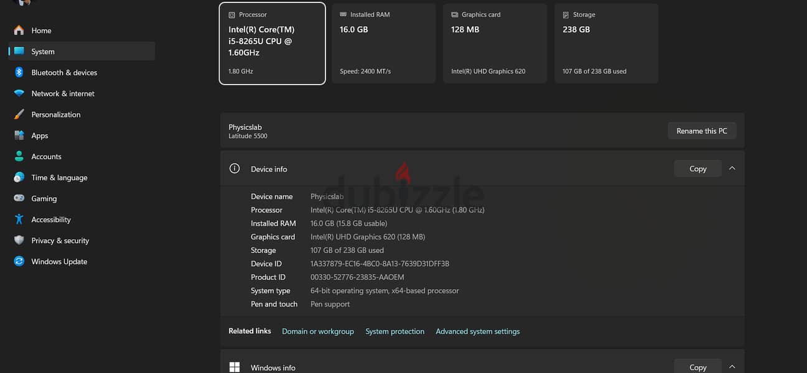
Task: Collapse the Device info section chevron
Action: [x=732, y=168]
